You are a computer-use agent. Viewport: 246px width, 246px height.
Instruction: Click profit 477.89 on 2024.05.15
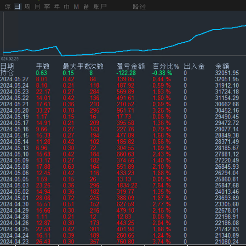(x=125, y=135)
